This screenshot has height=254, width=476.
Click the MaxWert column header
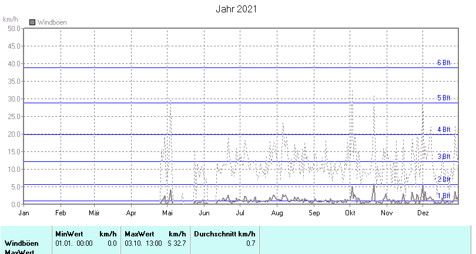tap(139, 233)
